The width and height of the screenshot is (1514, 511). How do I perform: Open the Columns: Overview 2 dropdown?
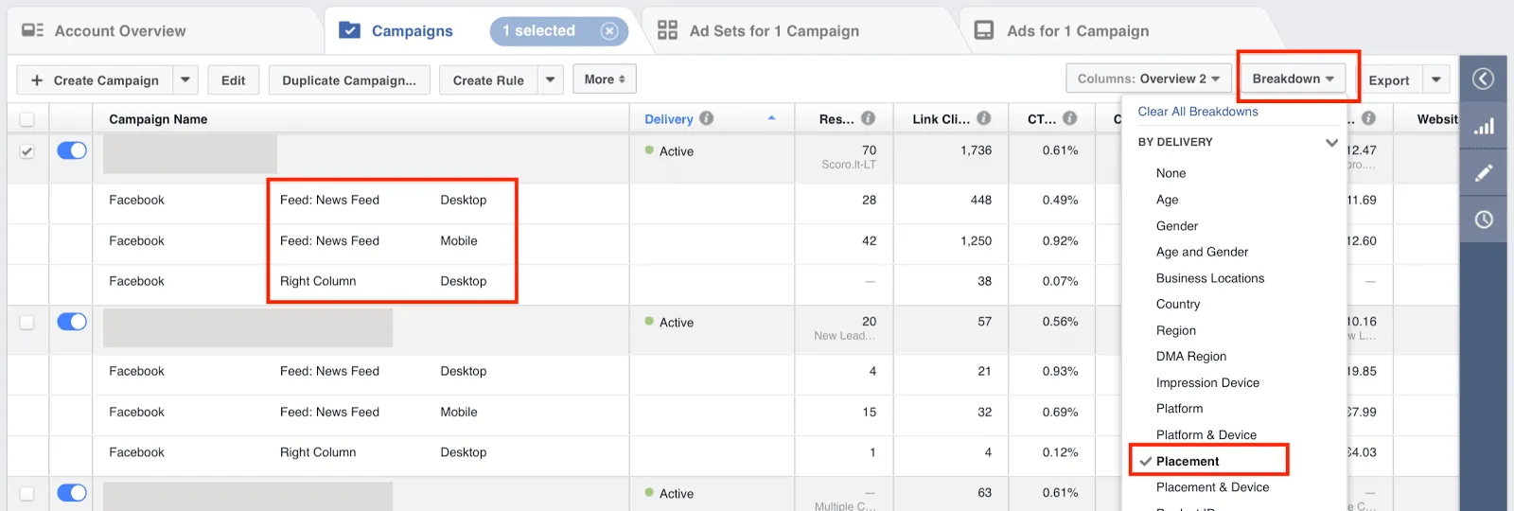(1148, 79)
